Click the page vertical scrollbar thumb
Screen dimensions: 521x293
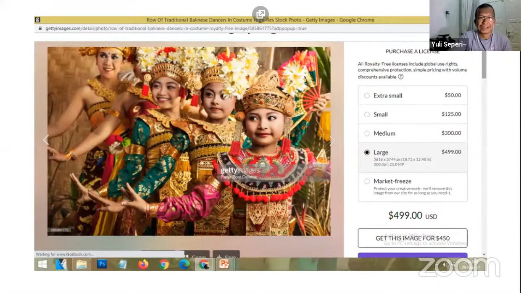point(484,65)
